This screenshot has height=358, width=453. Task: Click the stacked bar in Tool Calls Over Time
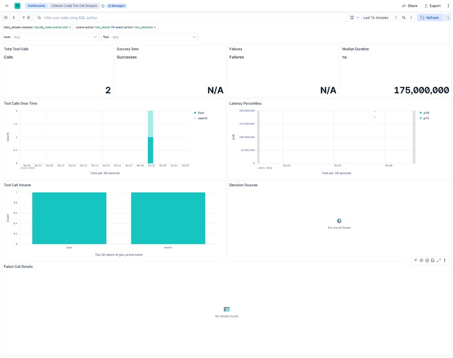(150, 137)
